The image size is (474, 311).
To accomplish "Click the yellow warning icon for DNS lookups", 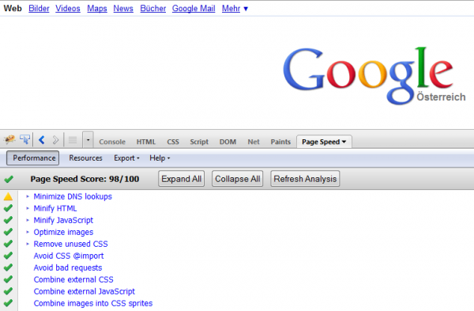I will tap(8, 196).
